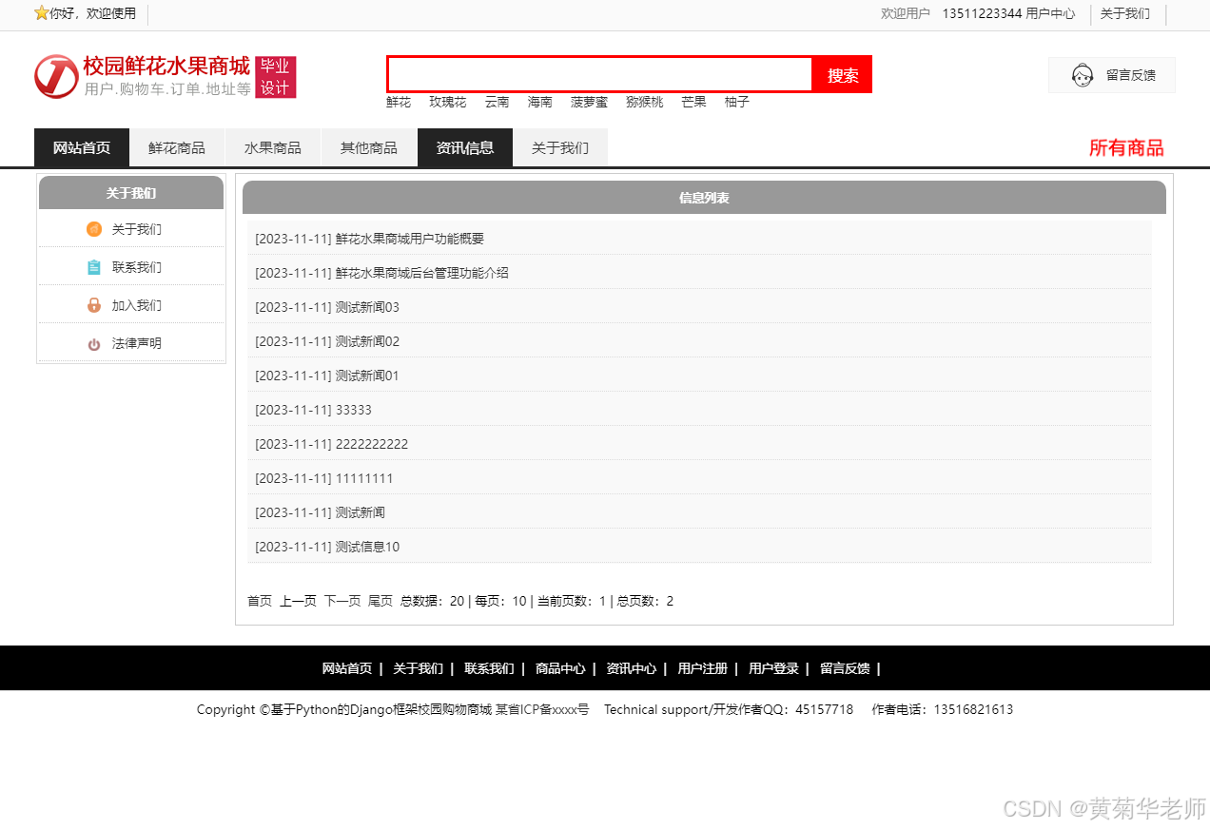Screen dimensions: 1210x829
Task: Go to 下一页 next page
Action: (342, 601)
